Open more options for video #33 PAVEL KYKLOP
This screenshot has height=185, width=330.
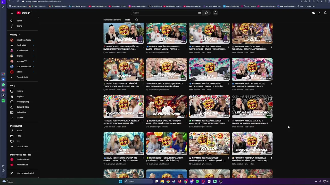point(229,158)
